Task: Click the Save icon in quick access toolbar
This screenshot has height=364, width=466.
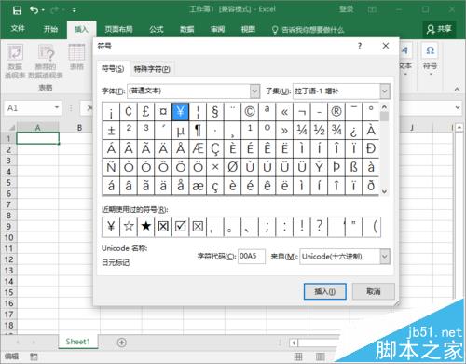Action: [17, 10]
